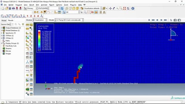Screen dimensions: 185x104
Task: Pause the animation playback
Action: click(x=149, y=20)
